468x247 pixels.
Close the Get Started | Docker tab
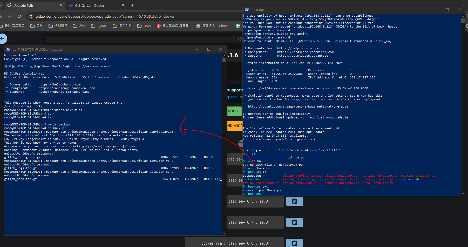(123, 5)
